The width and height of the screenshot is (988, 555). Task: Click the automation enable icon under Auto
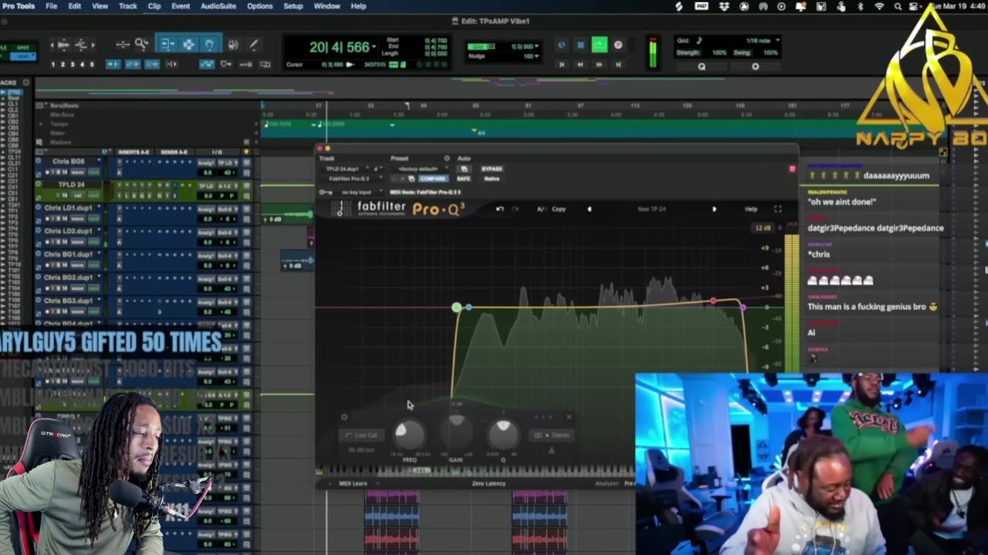click(464, 169)
